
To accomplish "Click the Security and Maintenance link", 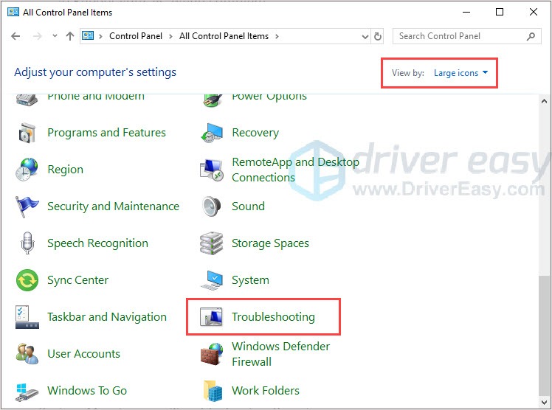I will (113, 206).
